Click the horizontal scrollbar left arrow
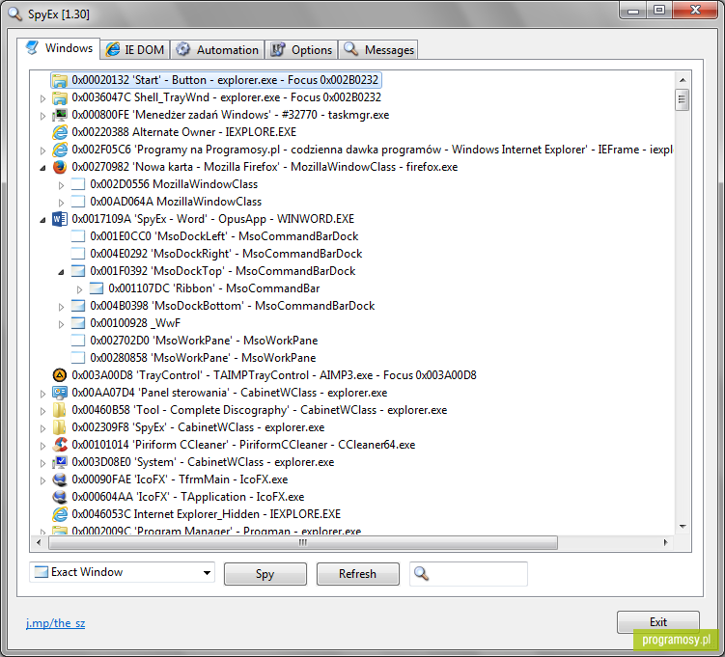 coord(39,542)
